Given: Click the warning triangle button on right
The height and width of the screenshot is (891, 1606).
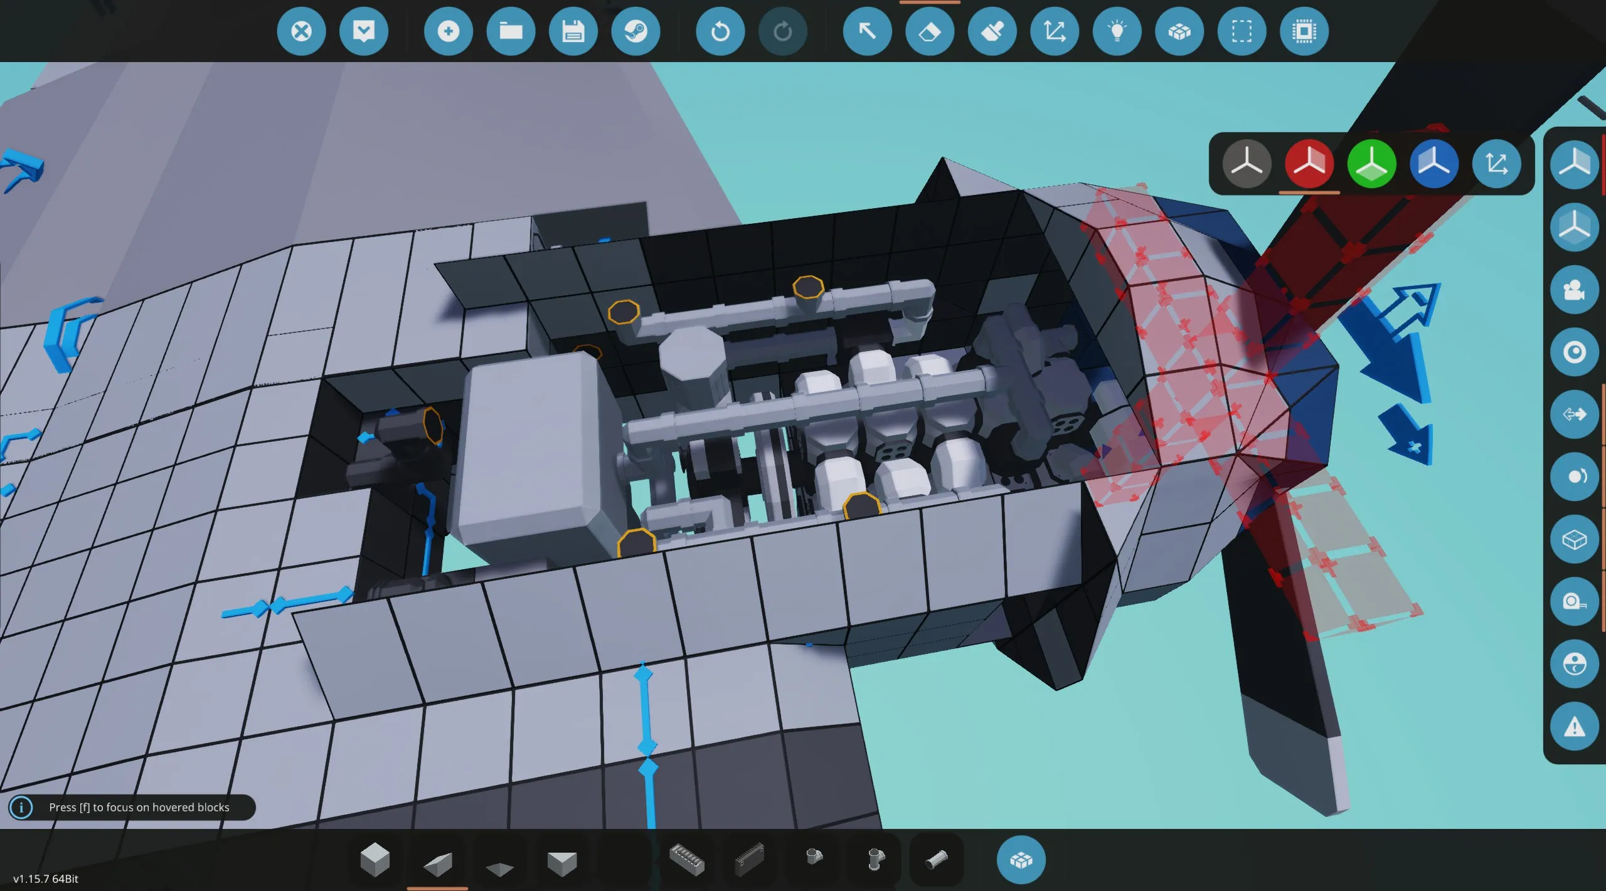Looking at the screenshot, I should [x=1574, y=727].
